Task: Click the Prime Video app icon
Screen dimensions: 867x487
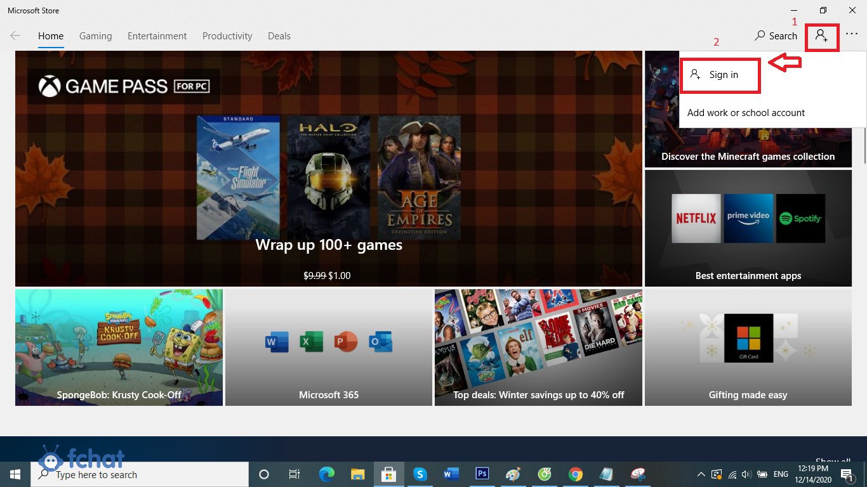Action: 748,218
